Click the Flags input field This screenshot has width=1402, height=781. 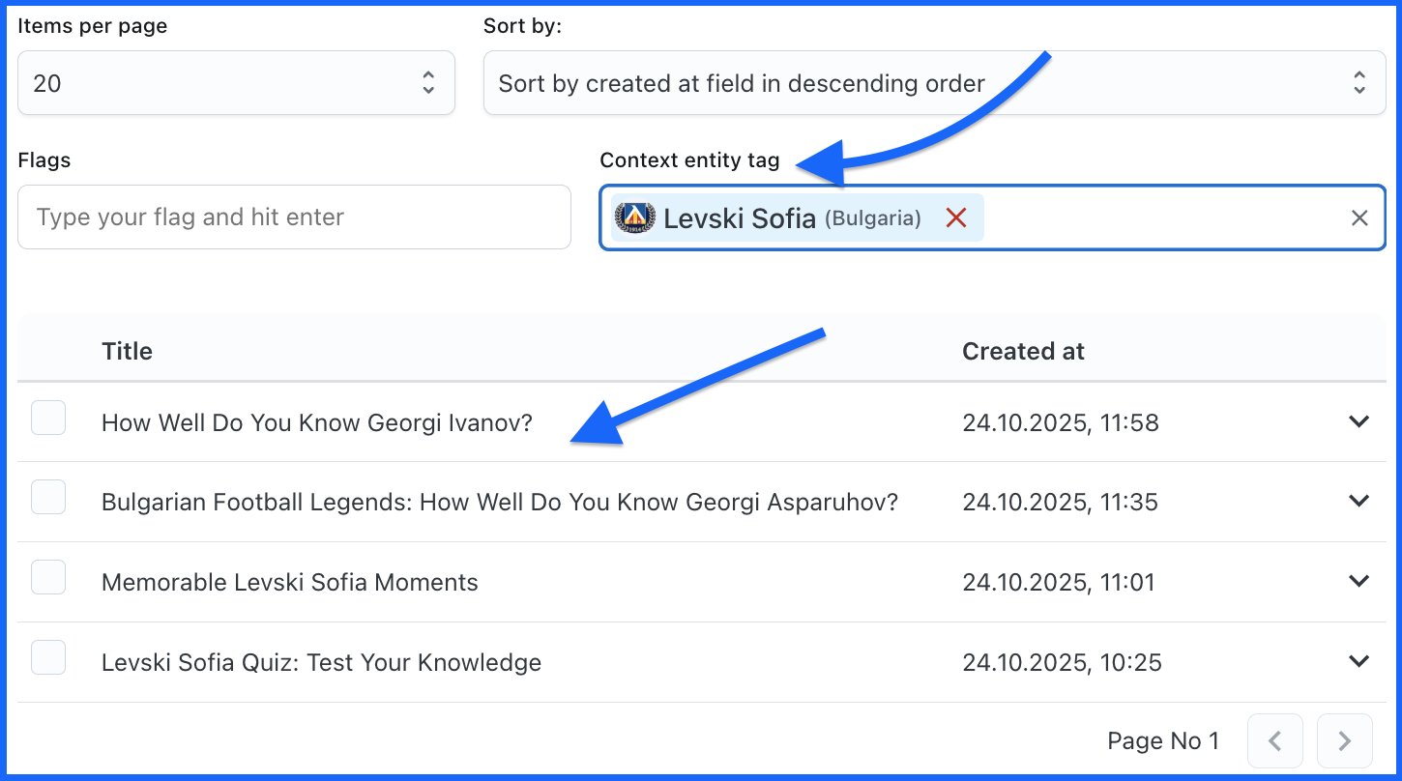click(x=294, y=217)
